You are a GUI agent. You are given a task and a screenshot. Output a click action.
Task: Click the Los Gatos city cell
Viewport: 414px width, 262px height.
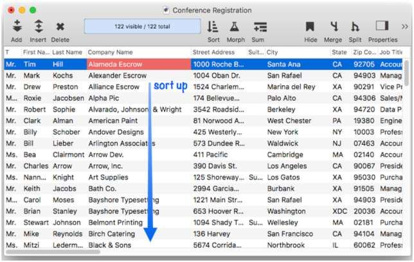click(x=283, y=177)
